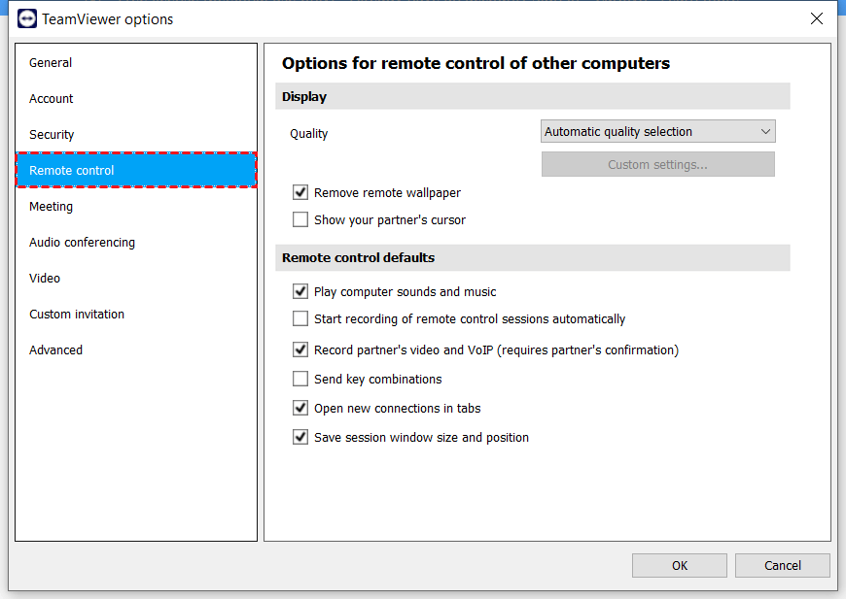
Task: Toggle Open new connections in tabs
Action: pos(300,408)
